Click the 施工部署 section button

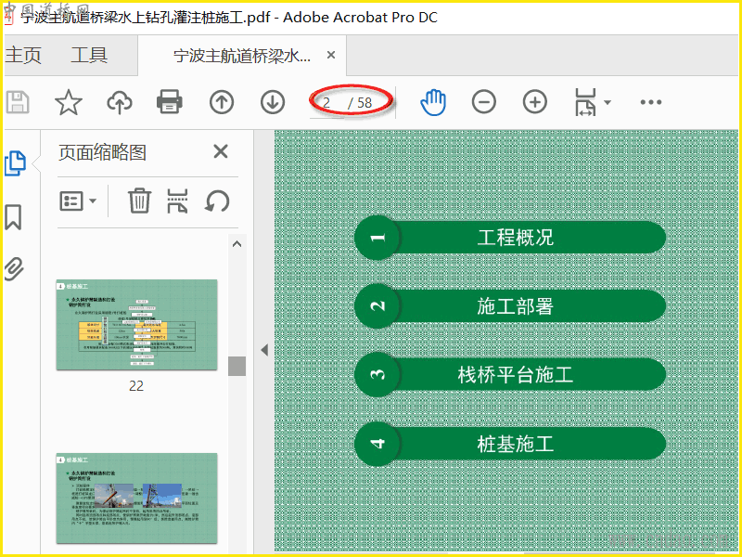(510, 306)
